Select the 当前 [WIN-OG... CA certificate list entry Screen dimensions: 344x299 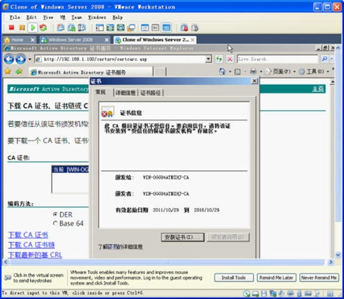click(x=71, y=169)
